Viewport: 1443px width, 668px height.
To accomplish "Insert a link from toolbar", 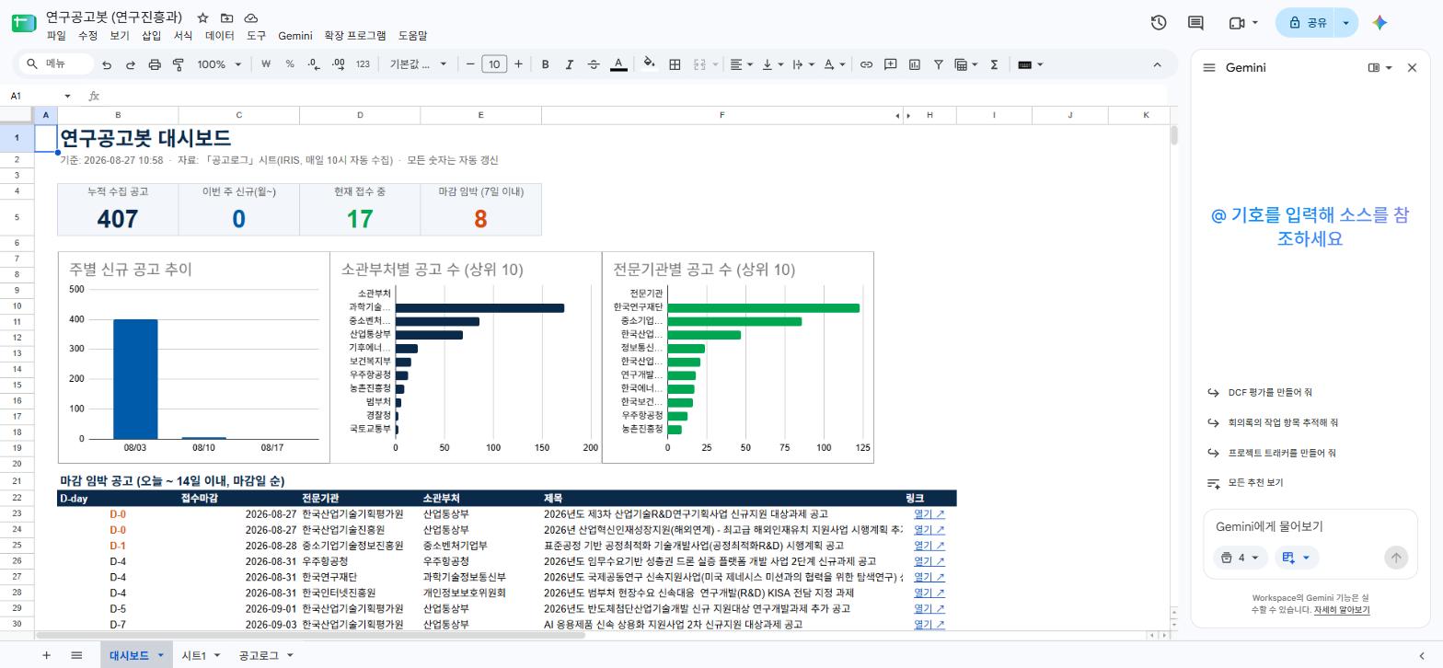I will pos(866,64).
